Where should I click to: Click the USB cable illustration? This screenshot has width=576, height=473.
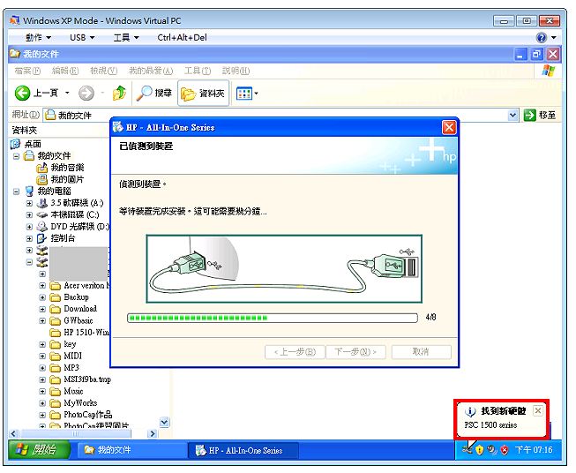tap(284, 268)
